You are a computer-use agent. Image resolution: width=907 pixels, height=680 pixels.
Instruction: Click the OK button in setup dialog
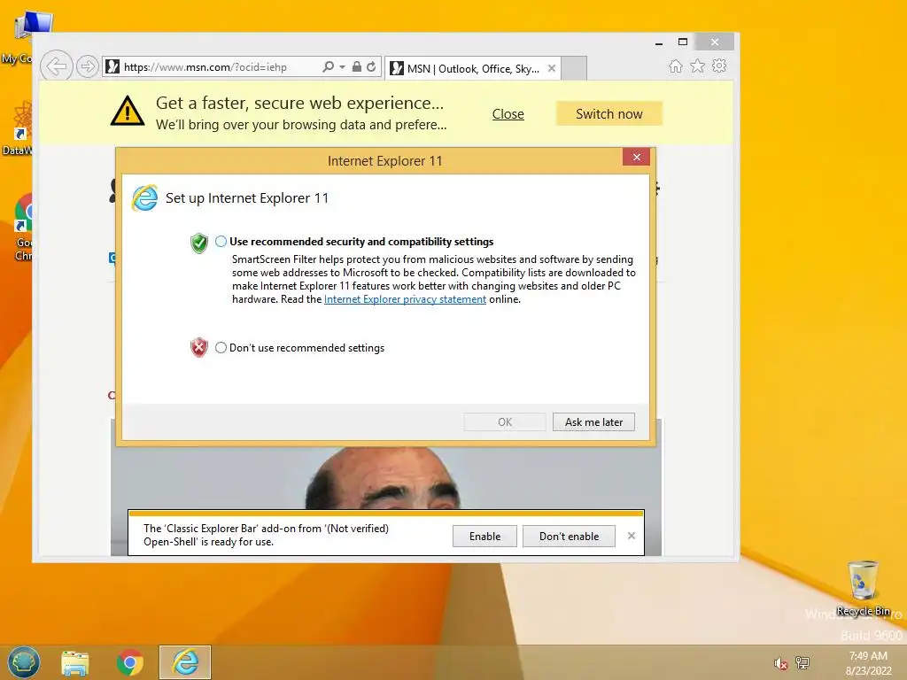[505, 422]
